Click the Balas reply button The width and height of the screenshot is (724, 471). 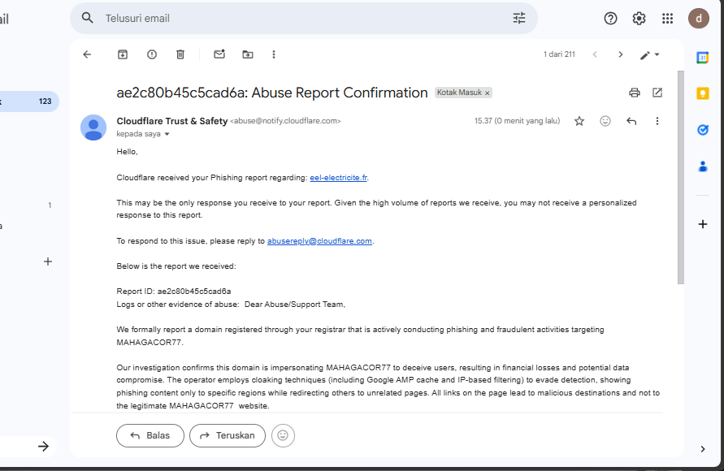(150, 435)
